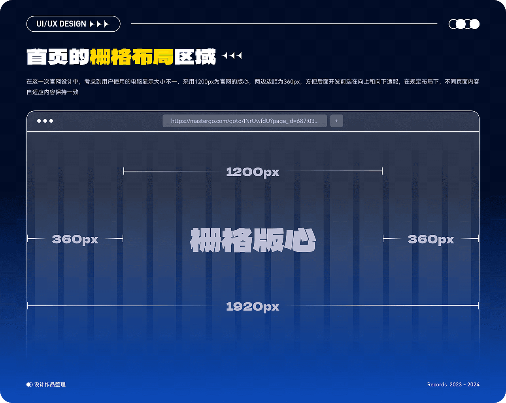Click the red traffic light dot
The image size is (506, 403).
pyautogui.click(x=39, y=121)
